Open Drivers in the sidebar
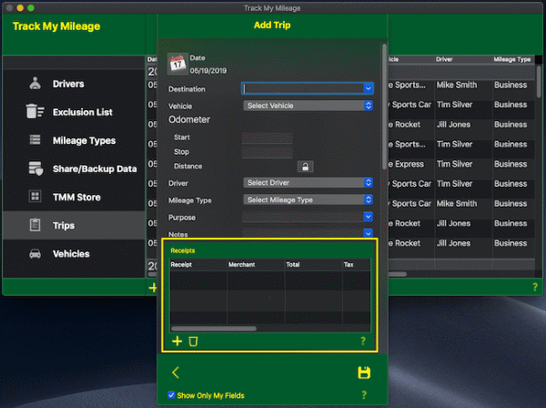 pos(68,84)
